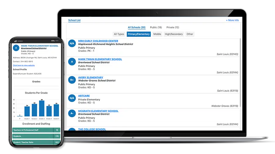Open McGrath Elementary School link

pos(98,111)
